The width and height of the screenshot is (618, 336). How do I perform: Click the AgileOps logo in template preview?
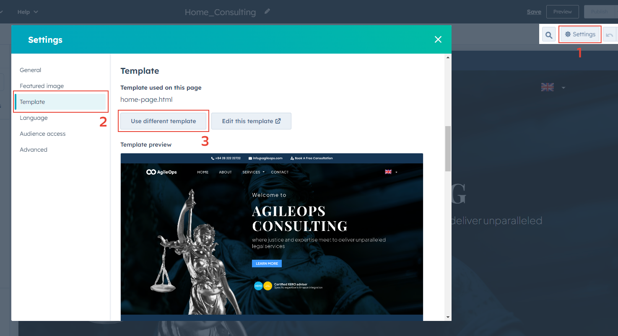pyautogui.click(x=161, y=172)
